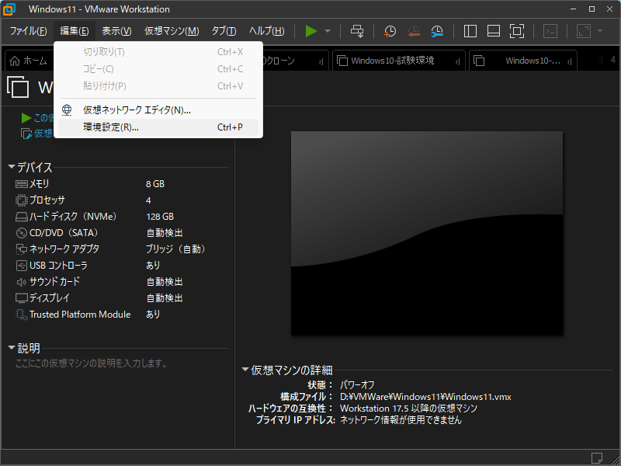The height and width of the screenshot is (466, 621).
Task: Collapse the デバイス section triangle
Action: (11, 167)
